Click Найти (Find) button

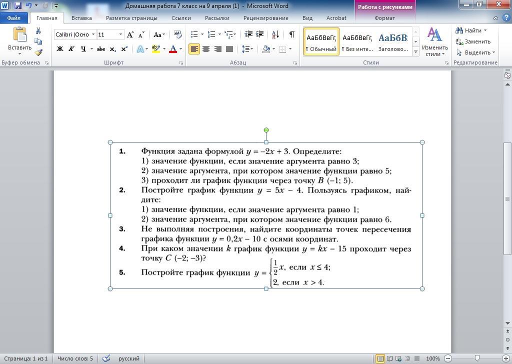471,30
